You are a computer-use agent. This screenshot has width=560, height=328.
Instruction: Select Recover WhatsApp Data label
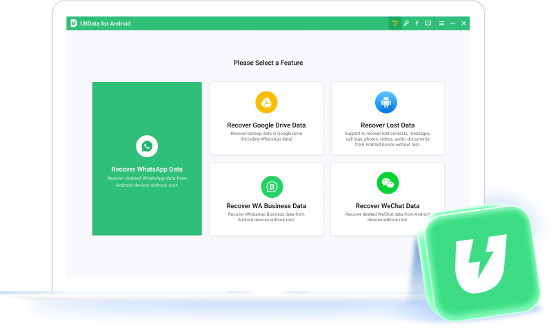147,169
